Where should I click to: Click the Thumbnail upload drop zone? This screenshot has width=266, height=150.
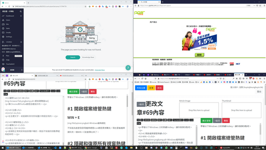(x=242, y=110)
